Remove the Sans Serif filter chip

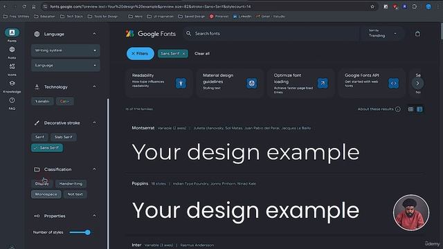pos(183,54)
